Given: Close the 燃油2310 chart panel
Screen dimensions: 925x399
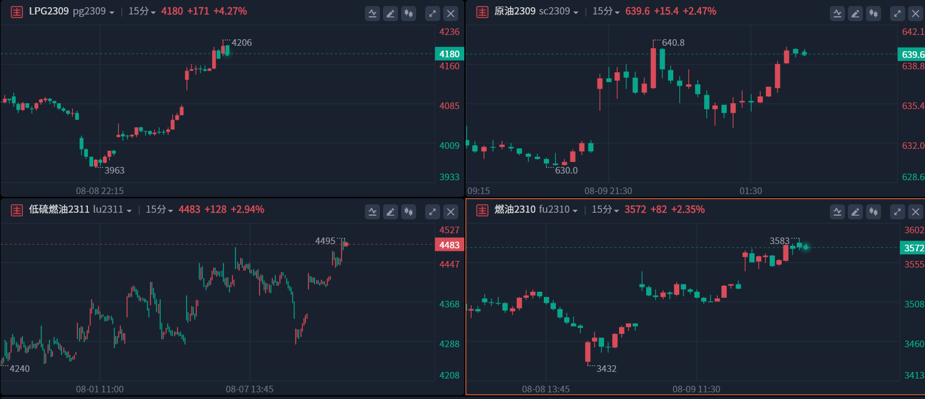Looking at the screenshot, I should coord(915,211).
